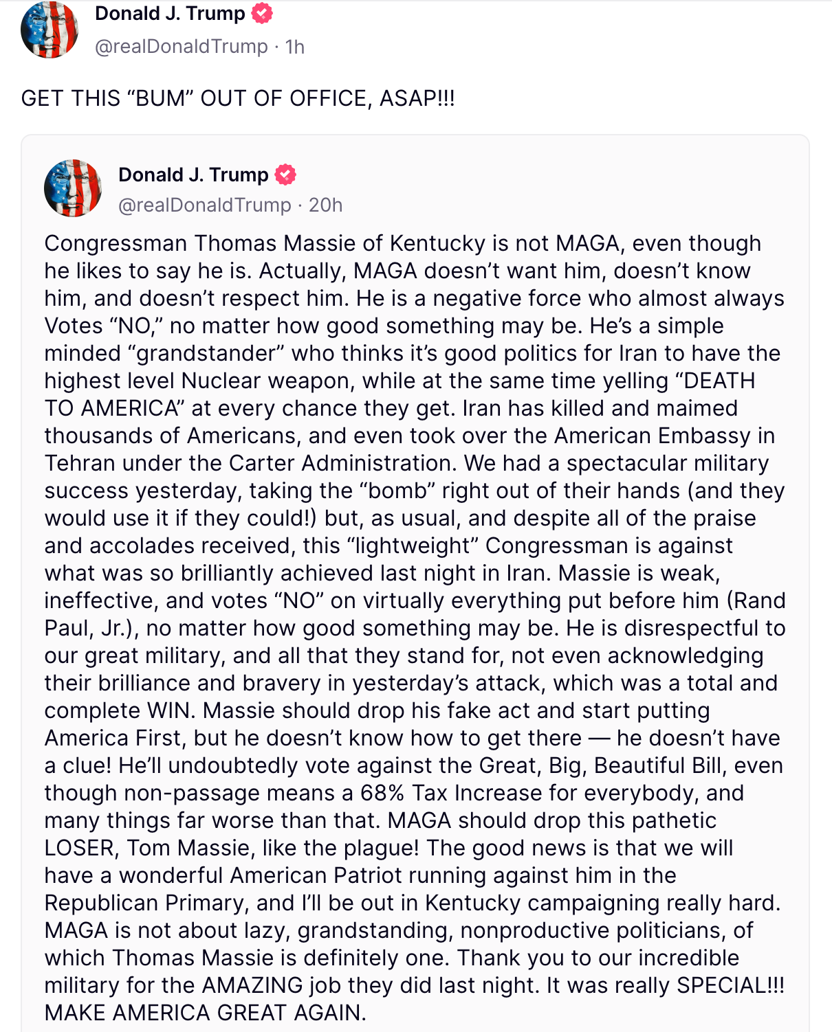Viewport: 832px width, 1032px height.
Task: Open the top post's 1h timestamp
Action: pyautogui.click(x=295, y=46)
